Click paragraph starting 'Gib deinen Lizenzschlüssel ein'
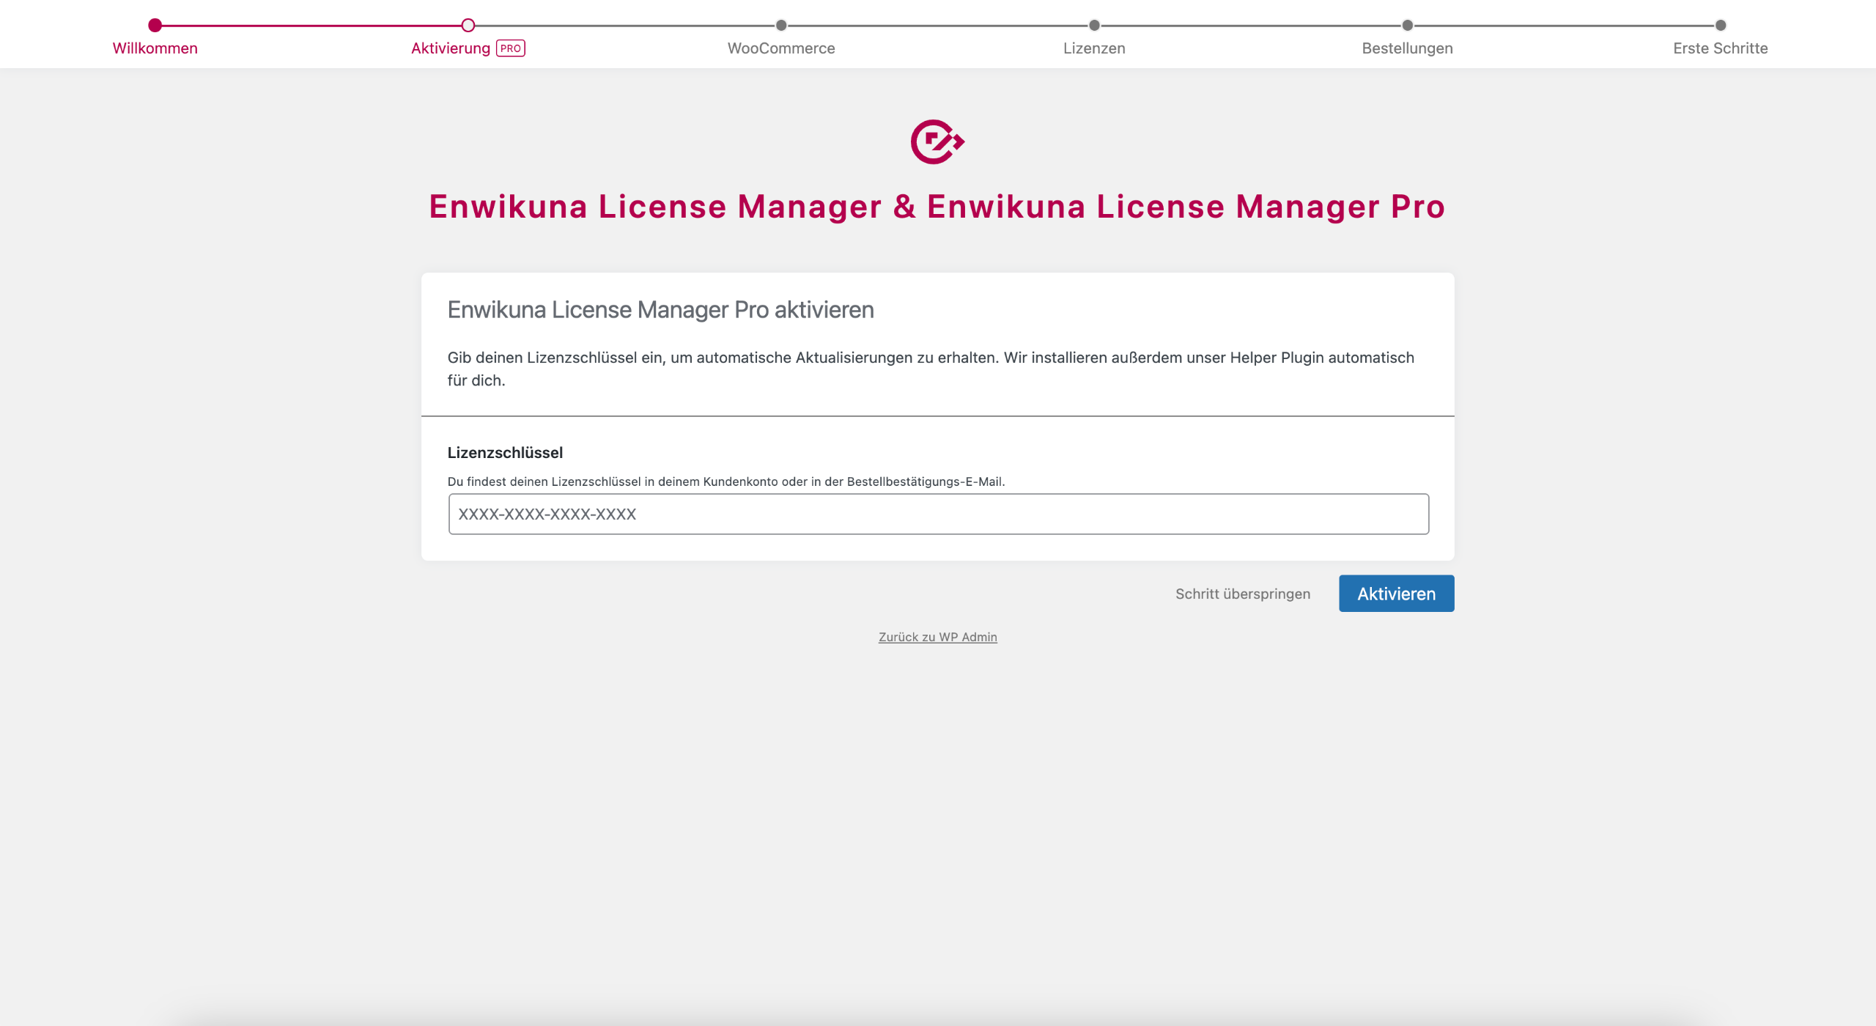The height and width of the screenshot is (1026, 1876). click(931, 369)
